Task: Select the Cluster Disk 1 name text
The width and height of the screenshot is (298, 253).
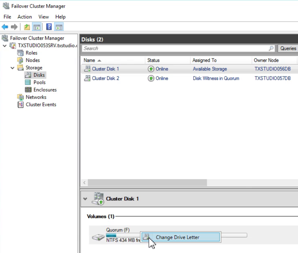Action: point(105,69)
